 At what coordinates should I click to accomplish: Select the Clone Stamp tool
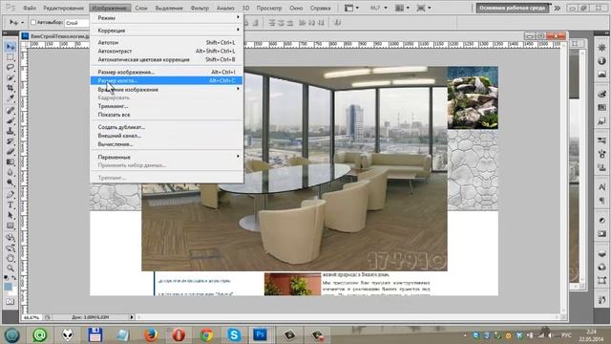point(11,131)
